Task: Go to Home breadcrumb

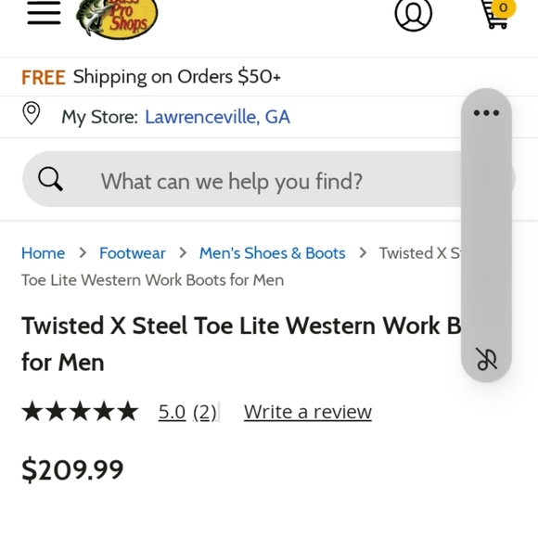Action: tap(44, 253)
